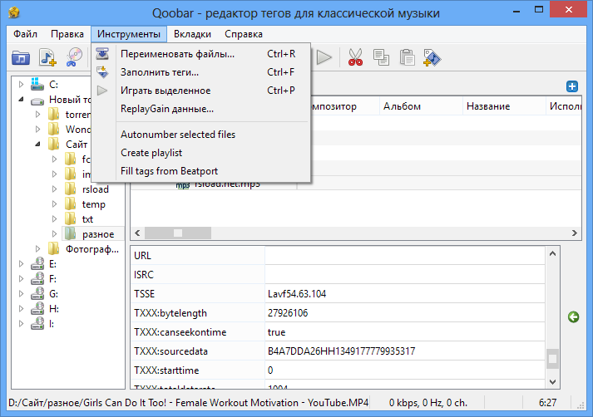Click the green back arrow icon
The image size is (593, 417).
click(x=573, y=317)
